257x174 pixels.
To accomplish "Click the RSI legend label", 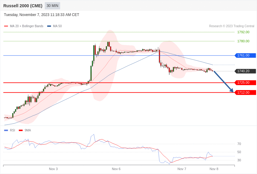I will 12,130.
